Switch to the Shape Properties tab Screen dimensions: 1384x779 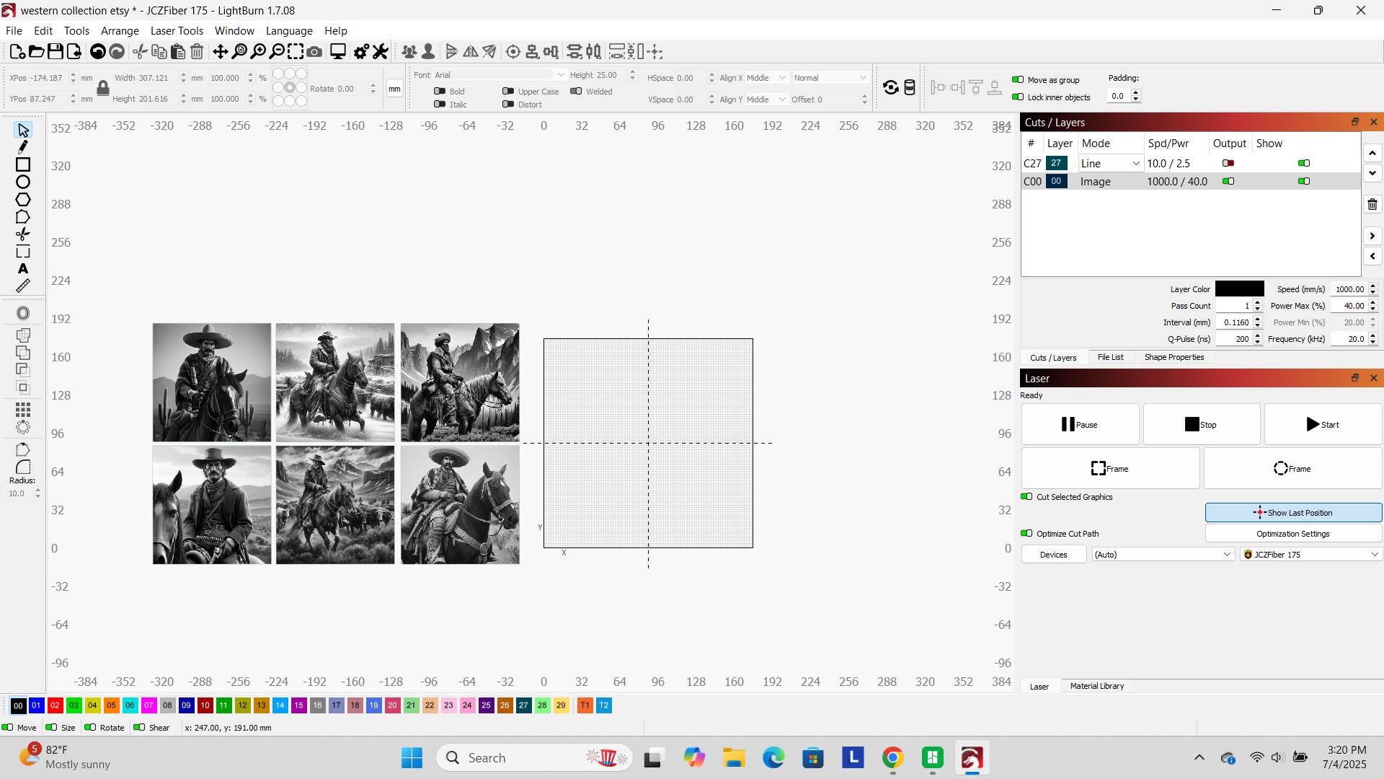pos(1174,357)
